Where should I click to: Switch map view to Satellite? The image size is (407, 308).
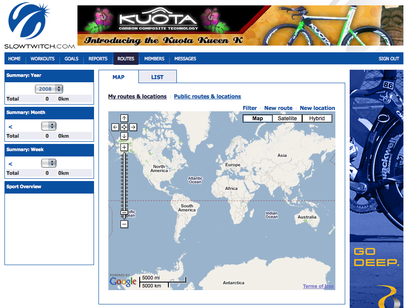tap(287, 118)
